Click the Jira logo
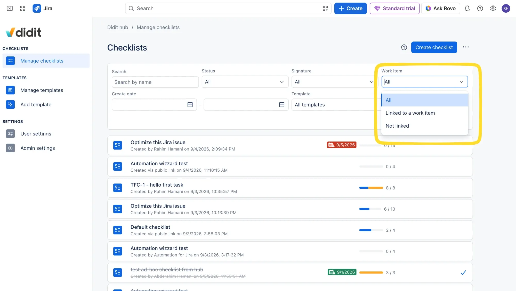Image resolution: width=516 pixels, height=291 pixels. coord(43,9)
